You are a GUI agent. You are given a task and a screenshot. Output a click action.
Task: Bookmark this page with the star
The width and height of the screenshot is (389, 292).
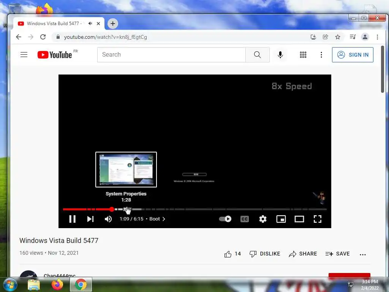(x=338, y=37)
